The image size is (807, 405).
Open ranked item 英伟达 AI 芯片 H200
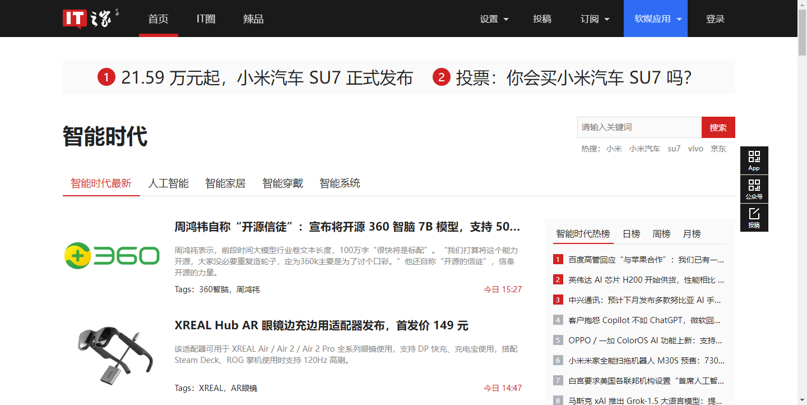647,280
